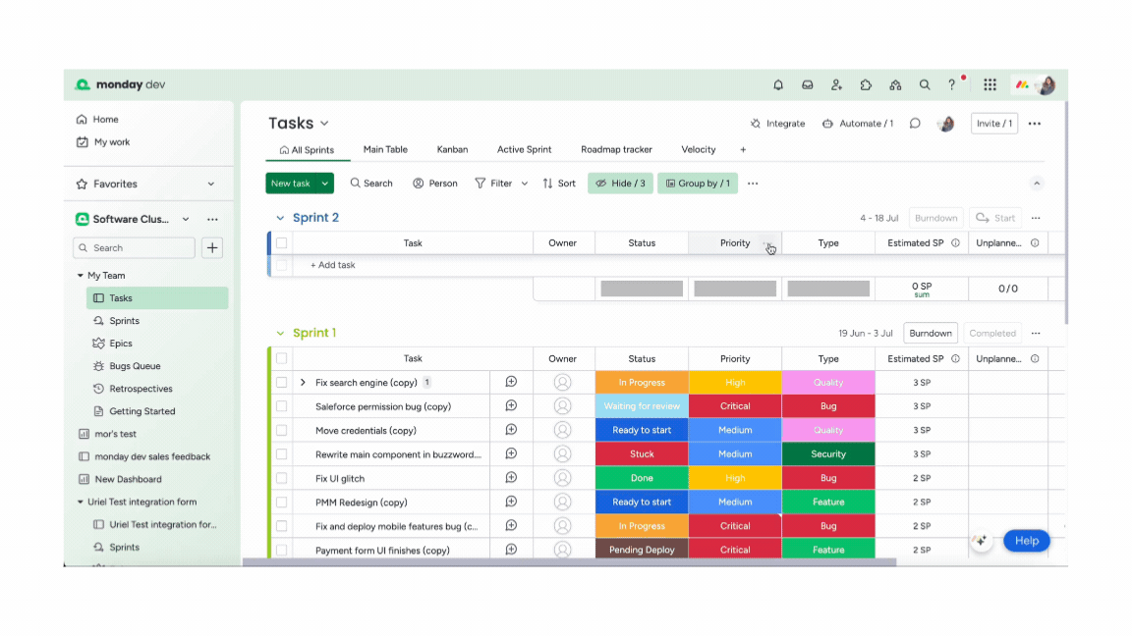Expand subitems of Fix search engine (copy)
Image resolution: width=1132 pixels, height=636 pixels.
click(x=304, y=382)
